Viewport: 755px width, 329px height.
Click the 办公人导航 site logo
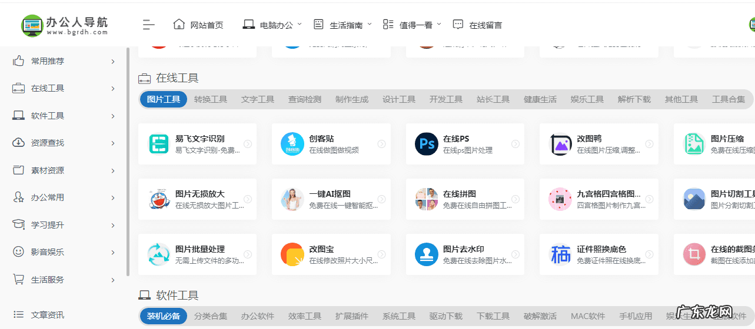(64, 25)
